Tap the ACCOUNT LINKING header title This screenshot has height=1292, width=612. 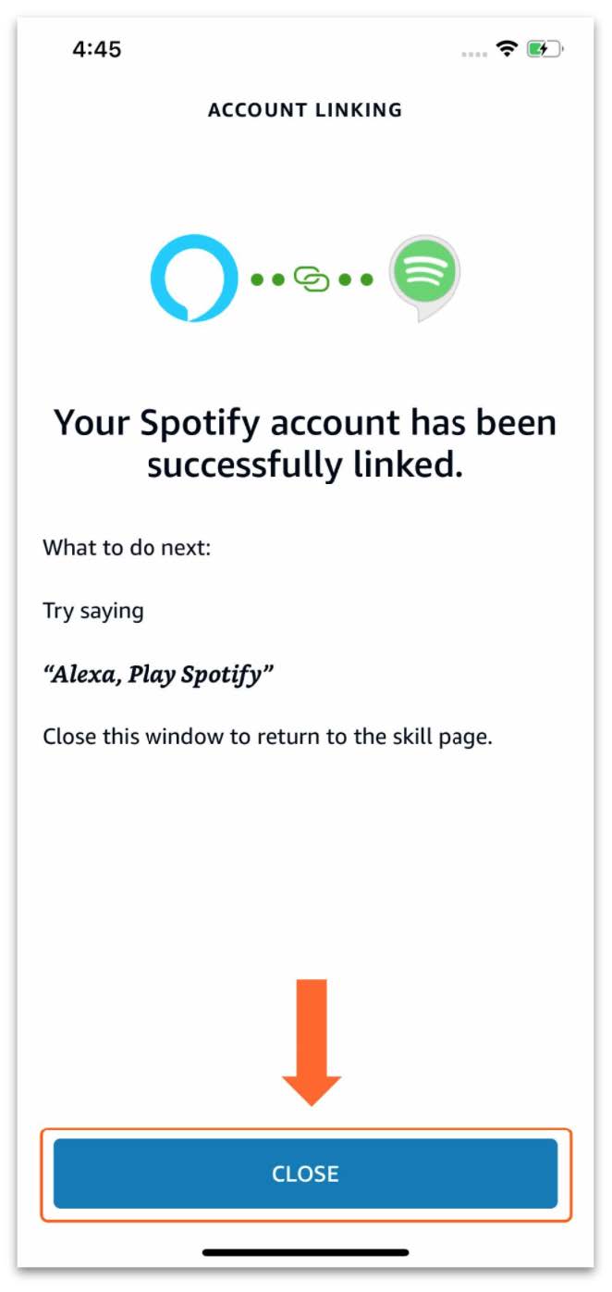coord(305,110)
